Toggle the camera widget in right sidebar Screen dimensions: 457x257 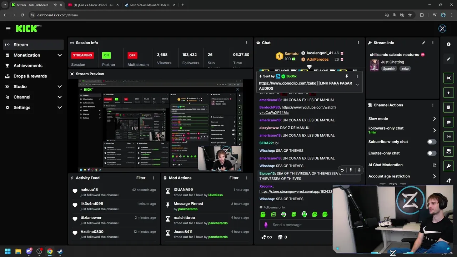(x=448, y=151)
